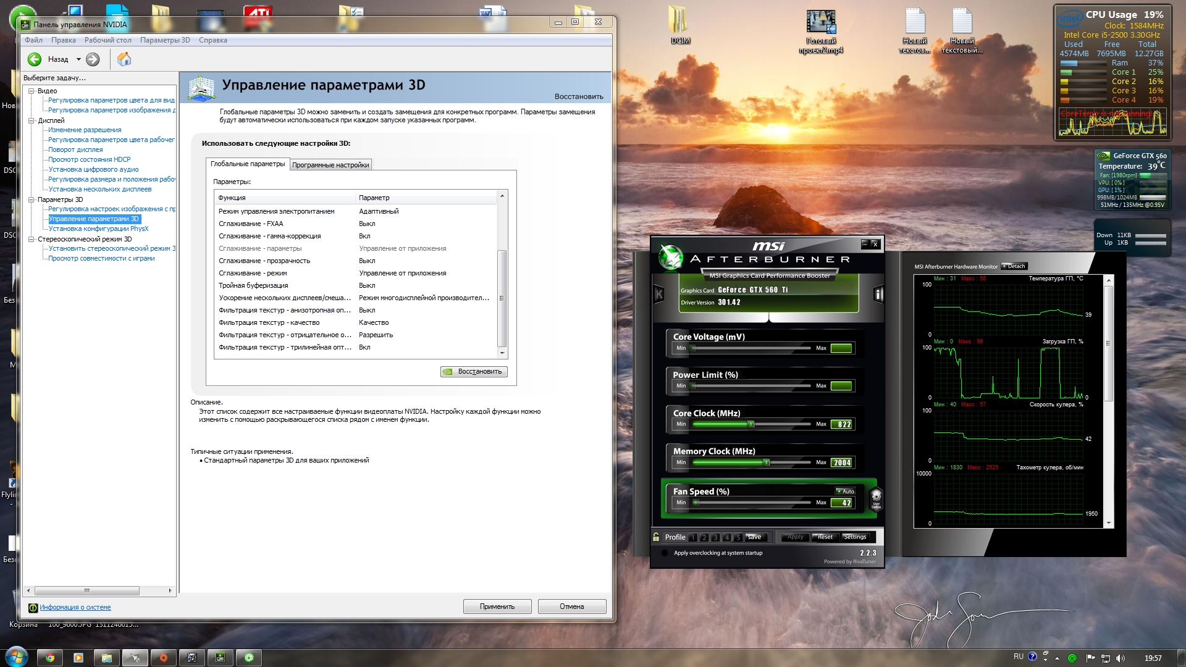Open Просмотр совместимости с играми task

101,258
